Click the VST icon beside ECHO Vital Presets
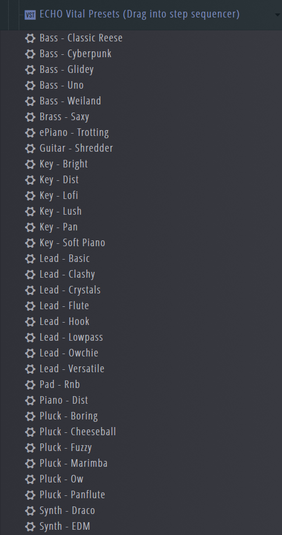 tap(30, 15)
